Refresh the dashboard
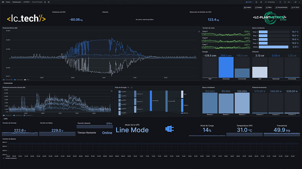The width and height of the screenshot is (302, 169). (x=285, y=2)
